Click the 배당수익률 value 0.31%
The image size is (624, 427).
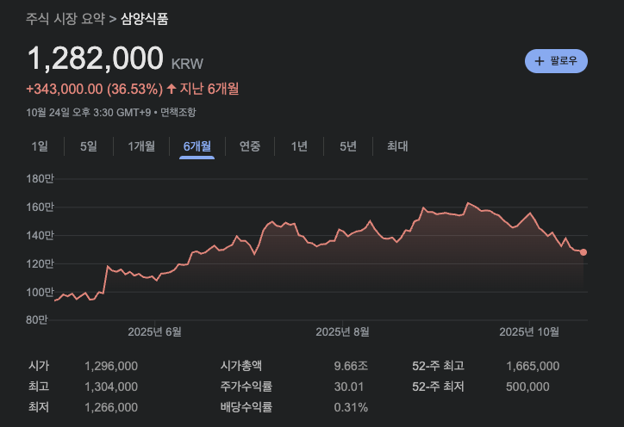coord(351,407)
